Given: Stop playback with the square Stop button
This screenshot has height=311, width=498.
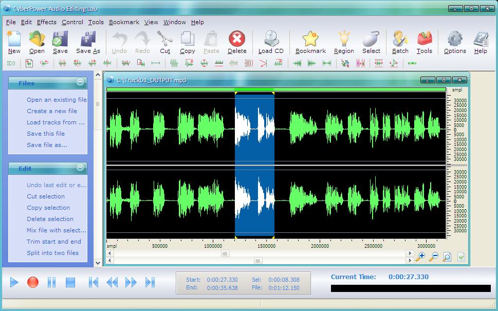Looking at the screenshot, I should [x=70, y=282].
